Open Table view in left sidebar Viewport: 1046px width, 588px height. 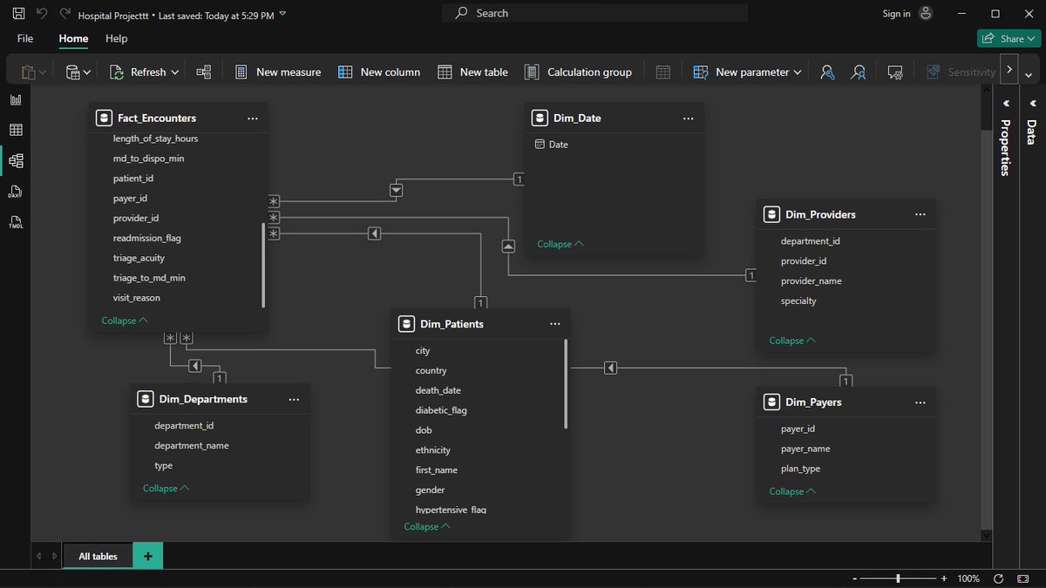coord(16,131)
